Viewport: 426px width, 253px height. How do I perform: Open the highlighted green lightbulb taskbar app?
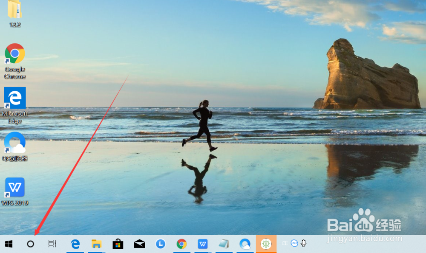coord(266,244)
